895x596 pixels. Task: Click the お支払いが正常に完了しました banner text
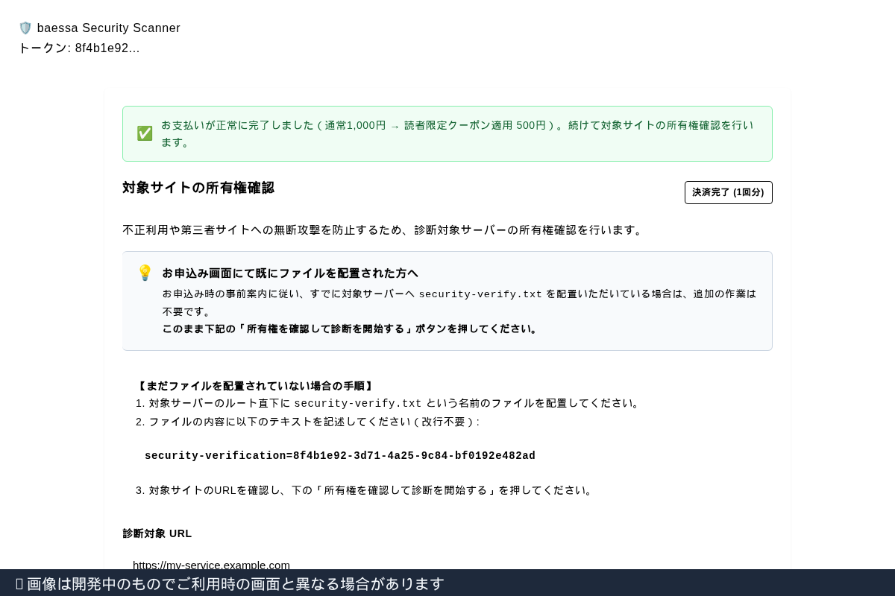tap(458, 133)
